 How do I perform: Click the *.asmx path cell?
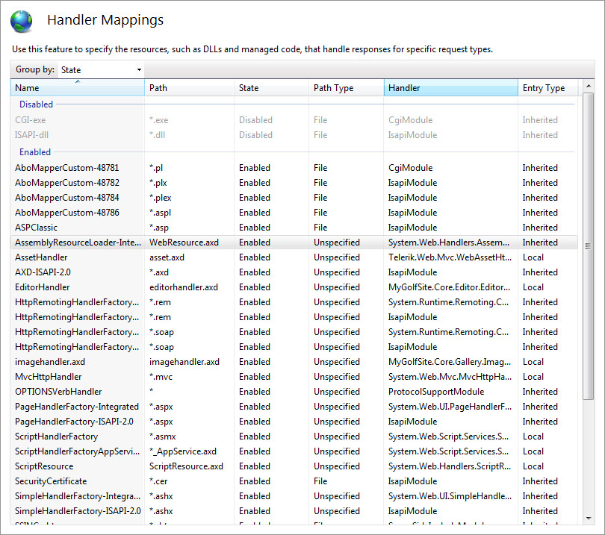[162, 437]
